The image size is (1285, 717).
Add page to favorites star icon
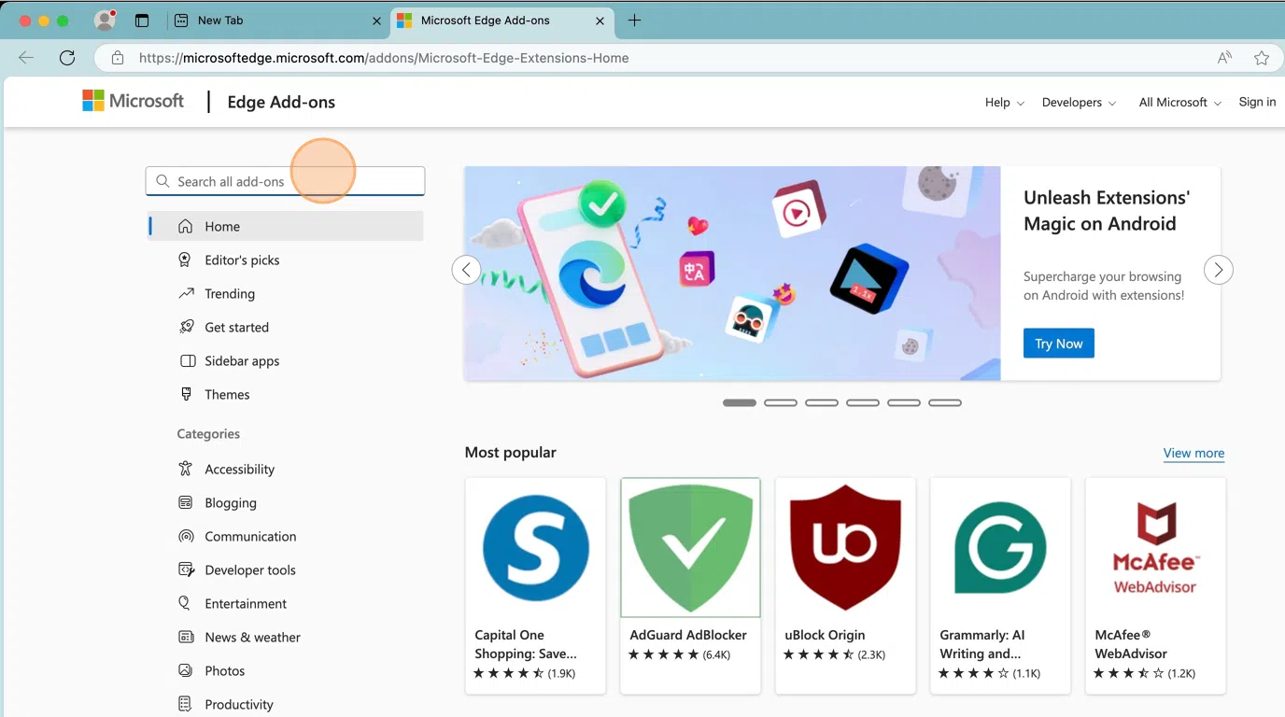coord(1262,58)
